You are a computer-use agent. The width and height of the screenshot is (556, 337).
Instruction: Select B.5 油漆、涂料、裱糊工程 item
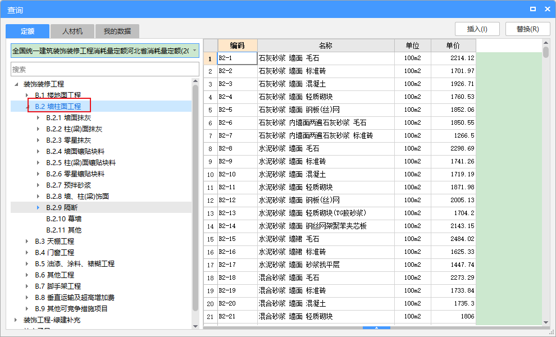[75, 263]
